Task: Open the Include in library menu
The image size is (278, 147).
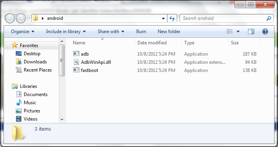Action: click(x=66, y=31)
